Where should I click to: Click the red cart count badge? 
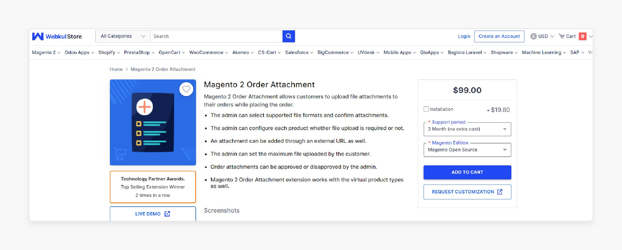tap(583, 36)
